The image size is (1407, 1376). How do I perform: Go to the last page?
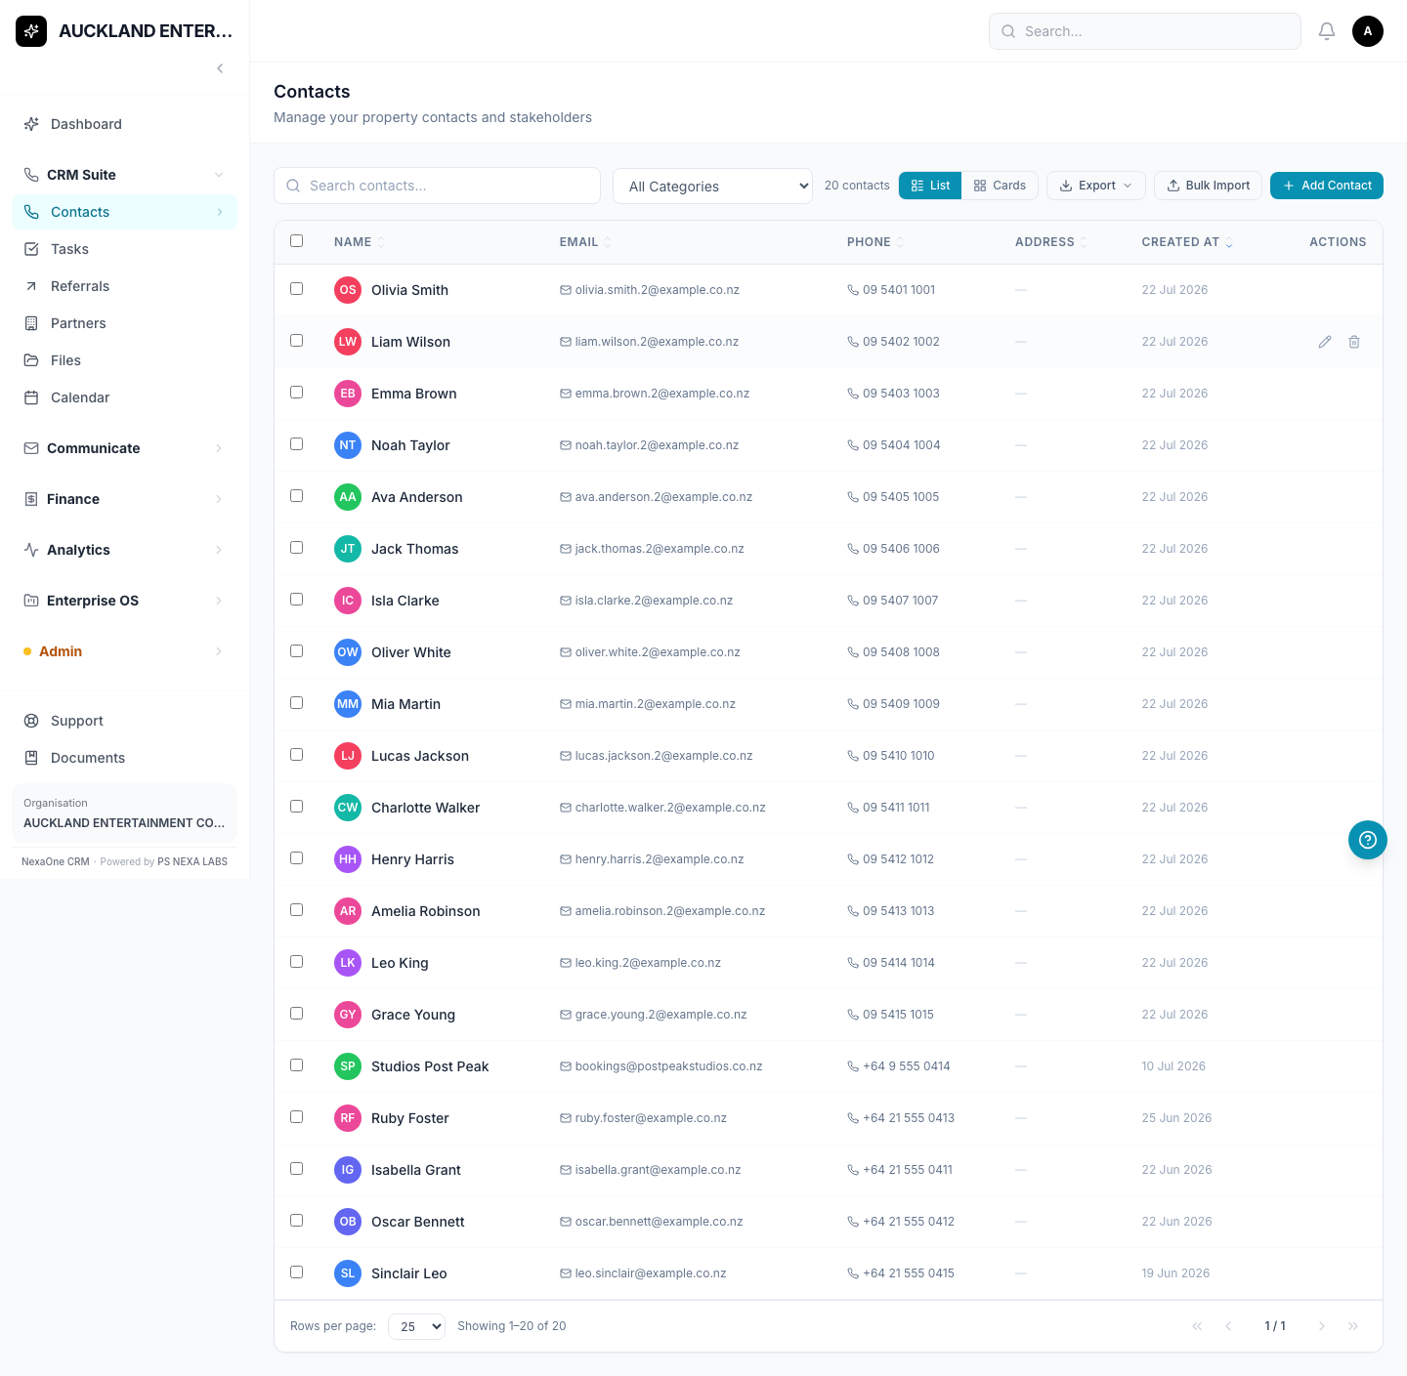(x=1353, y=1326)
